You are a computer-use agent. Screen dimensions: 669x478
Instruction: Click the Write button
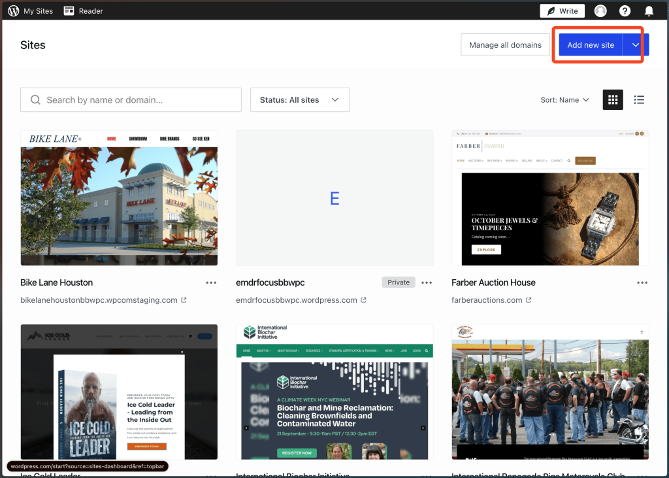point(562,10)
